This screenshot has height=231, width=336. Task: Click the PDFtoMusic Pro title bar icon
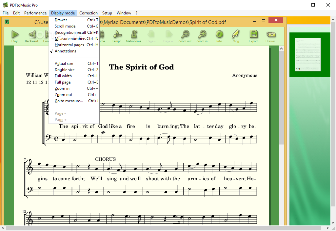(5, 5)
